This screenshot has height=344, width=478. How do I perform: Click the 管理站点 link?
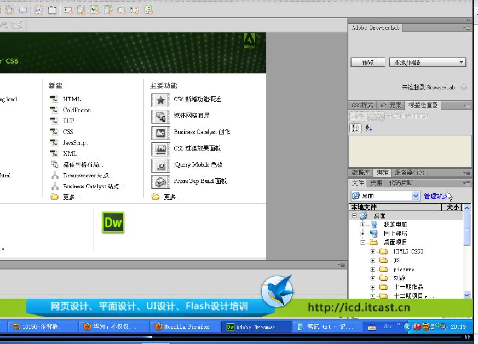(436, 196)
